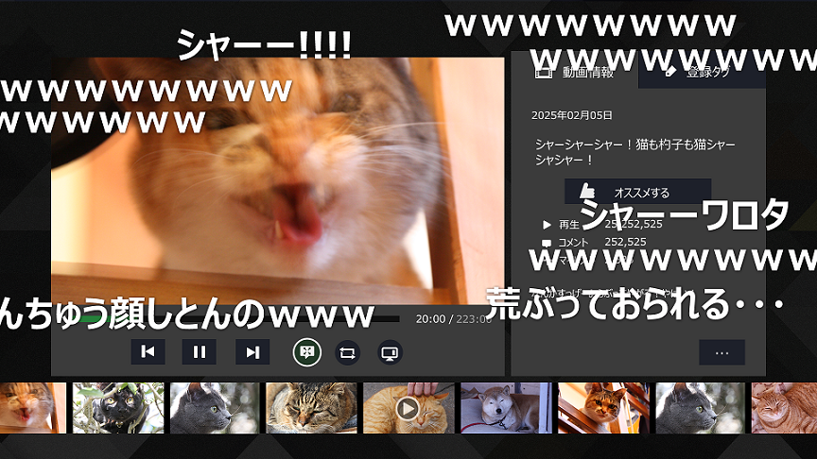Viewport: 817px width, 459px height.
Task: Click the 20:00 elapsed time label
Action: point(430,319)
